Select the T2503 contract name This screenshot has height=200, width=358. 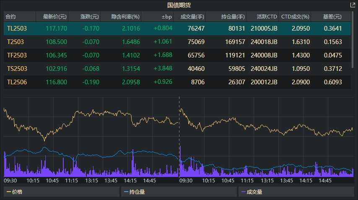pos(16,42)
